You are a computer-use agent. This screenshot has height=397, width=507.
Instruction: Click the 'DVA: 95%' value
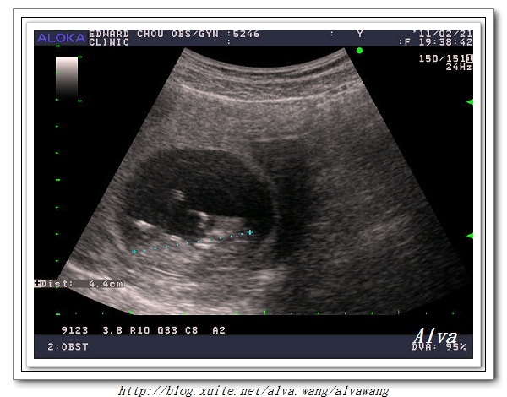click(439, 347)
